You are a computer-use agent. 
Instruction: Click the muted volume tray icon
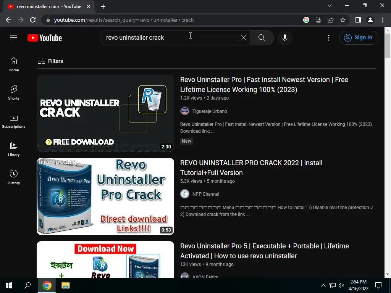pyautogui.click(x=341, y=285)
